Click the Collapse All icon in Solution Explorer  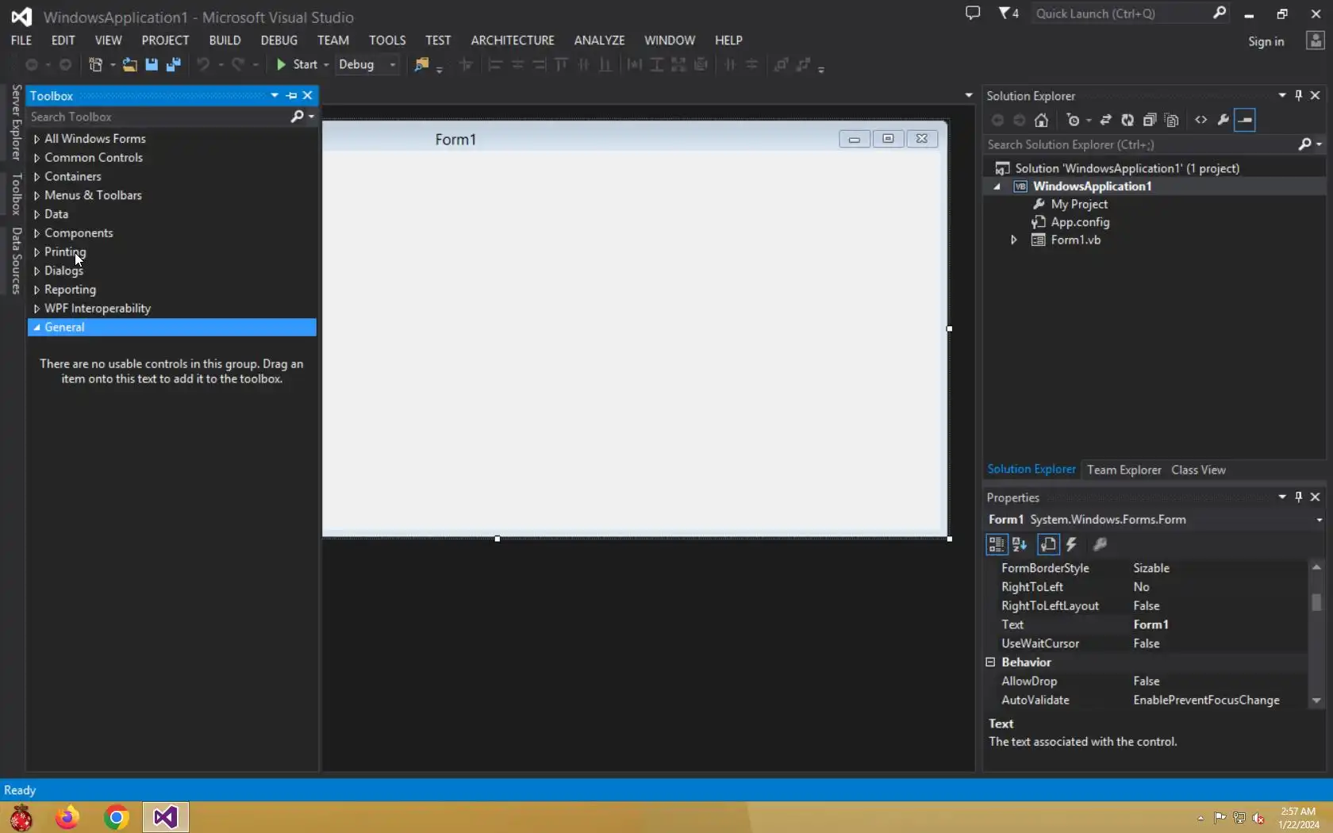(x=1150, y=121)
